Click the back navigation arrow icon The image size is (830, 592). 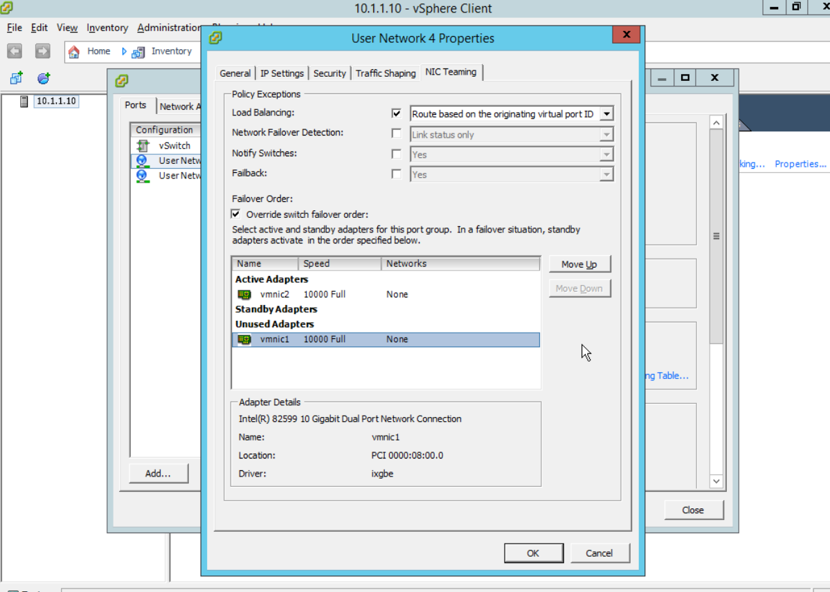pyautogui.click(x=15, y=51)
